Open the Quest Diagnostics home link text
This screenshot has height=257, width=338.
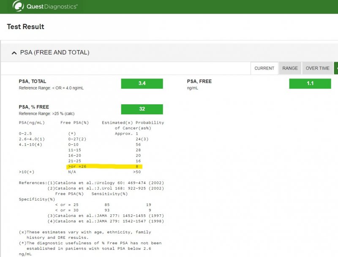click(x=52, y=6)
